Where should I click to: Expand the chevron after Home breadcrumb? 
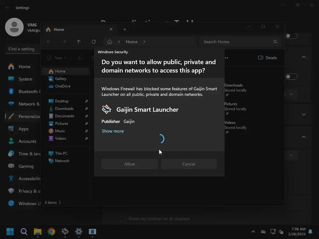click(x=144, y=42)
